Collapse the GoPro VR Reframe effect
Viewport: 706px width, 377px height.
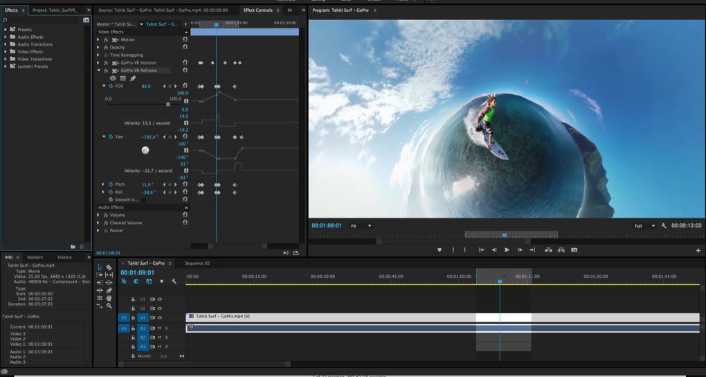(x=98, y=71)
